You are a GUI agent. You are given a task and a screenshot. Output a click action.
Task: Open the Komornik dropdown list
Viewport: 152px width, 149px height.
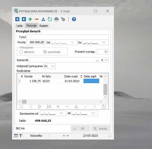106,60
